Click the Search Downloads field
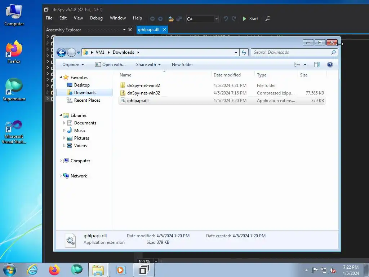The image size is (369, 277). tap(294, 52)
